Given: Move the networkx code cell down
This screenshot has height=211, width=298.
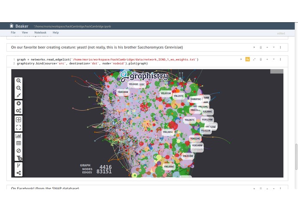Looking at the screenshot, I should click(x=274, y=59).
